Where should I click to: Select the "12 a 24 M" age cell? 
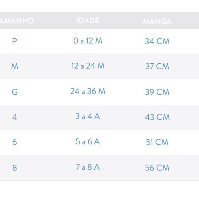point(88,66)
